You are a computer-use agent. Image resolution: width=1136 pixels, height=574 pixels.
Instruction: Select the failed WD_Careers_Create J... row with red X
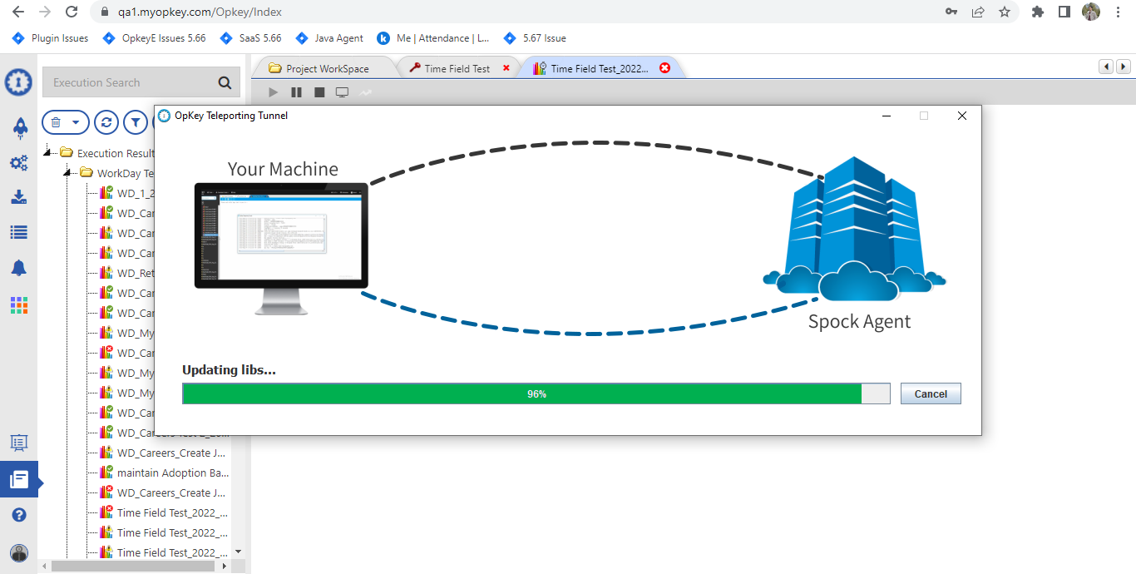click(165, 492)
